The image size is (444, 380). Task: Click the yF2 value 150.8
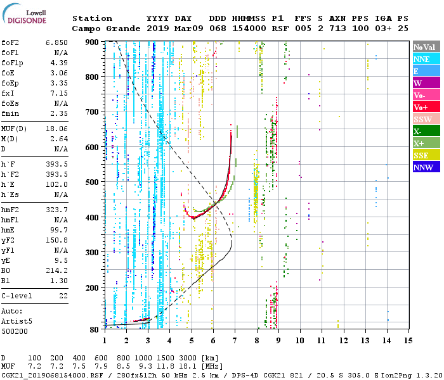pos(56,240)
